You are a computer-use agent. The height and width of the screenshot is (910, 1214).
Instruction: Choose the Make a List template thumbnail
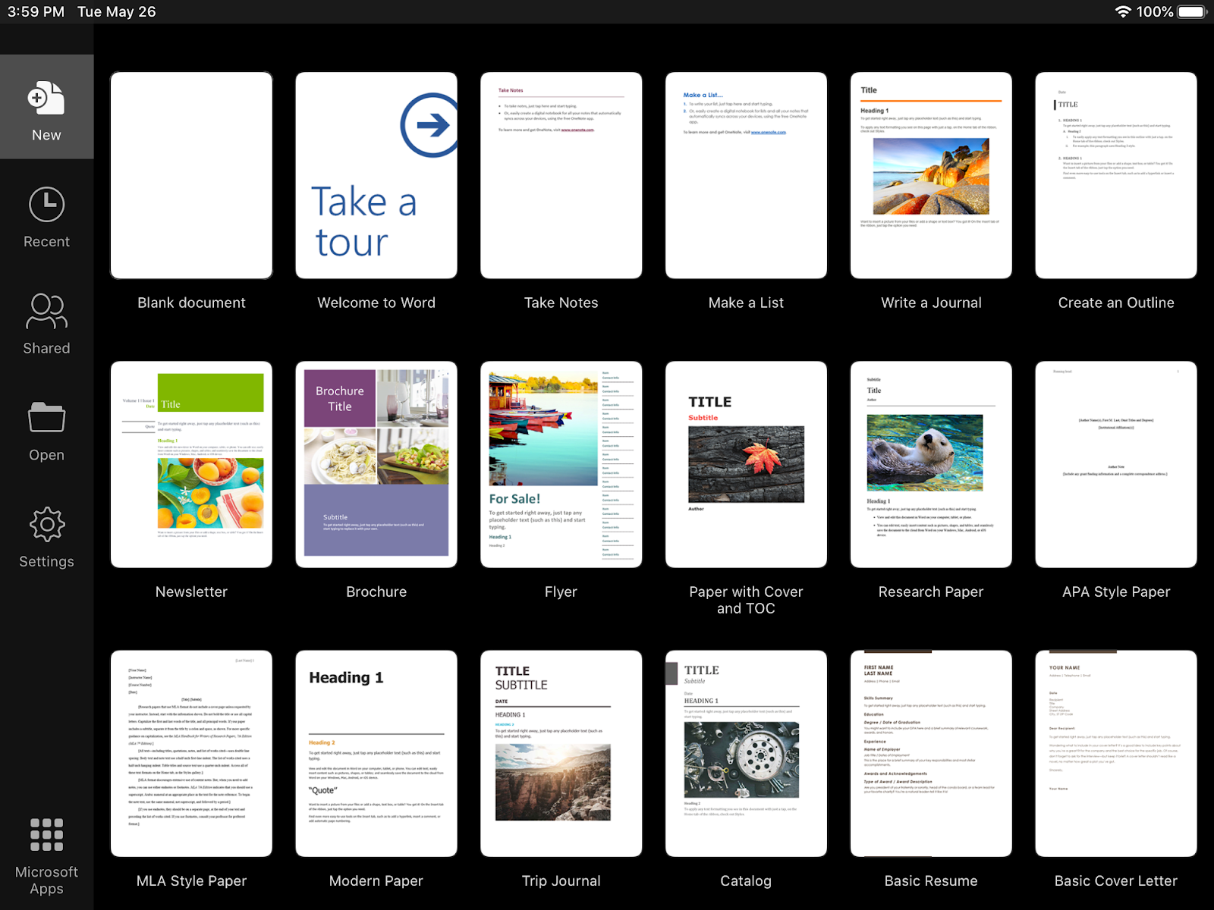pyautogui.click(x=746, y=175)
